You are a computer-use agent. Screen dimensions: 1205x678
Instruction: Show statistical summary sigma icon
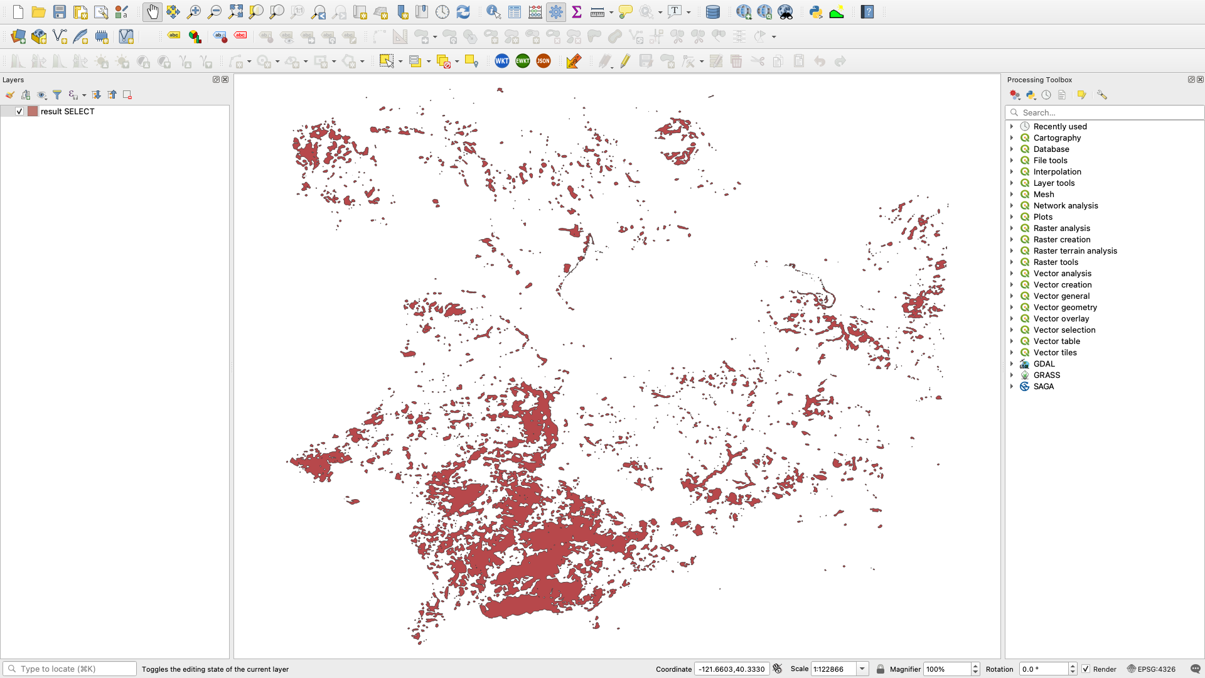[x=577, y=12]
